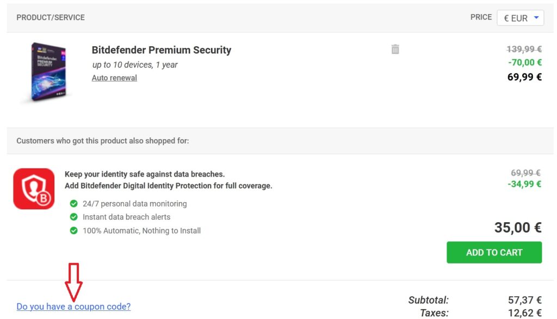
Task: Expand the currency selection box
Action: (x=520, y=17)
